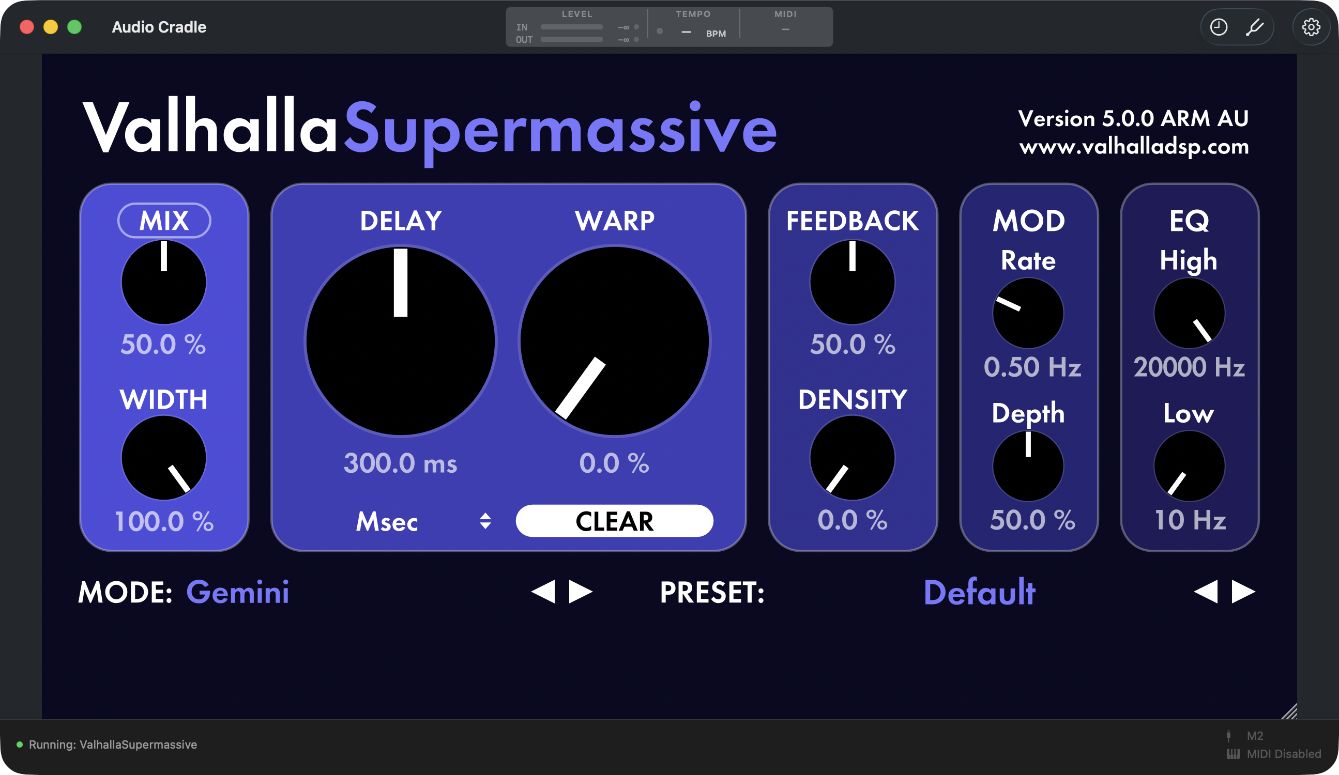Click the IN level meter
This screenshot has height=775, width=1339.
click(x=572, y=27)
